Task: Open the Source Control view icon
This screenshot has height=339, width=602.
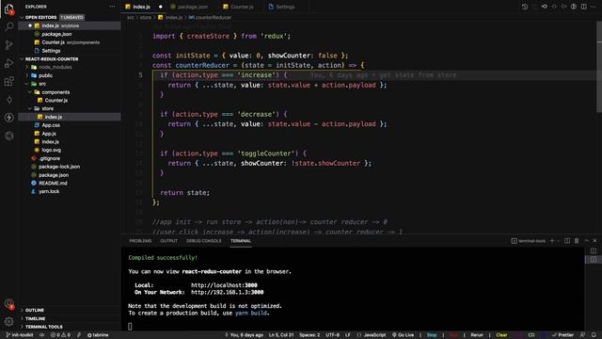Action: coord(8,45)
